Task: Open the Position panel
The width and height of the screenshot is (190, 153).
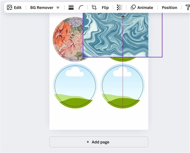Action: (170, 8)
